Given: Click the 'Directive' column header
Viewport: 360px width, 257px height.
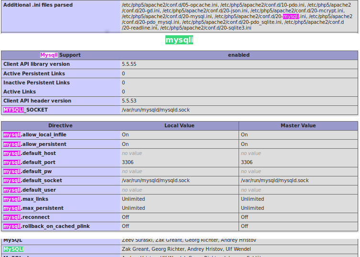Looking at the screenshot, I should (60, 125).
